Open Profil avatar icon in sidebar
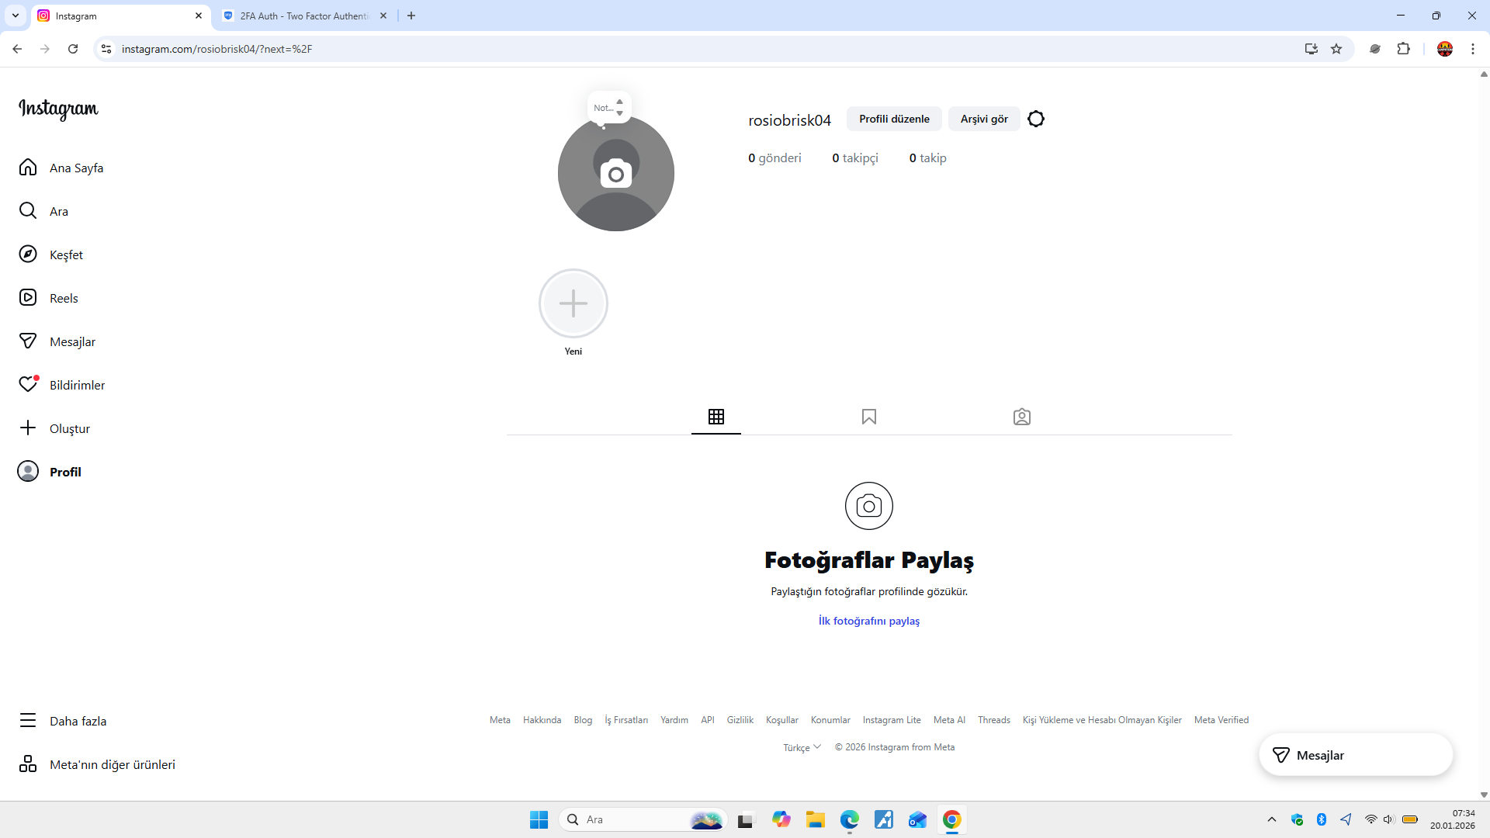 pyautogui.click(x=28, y=472)
